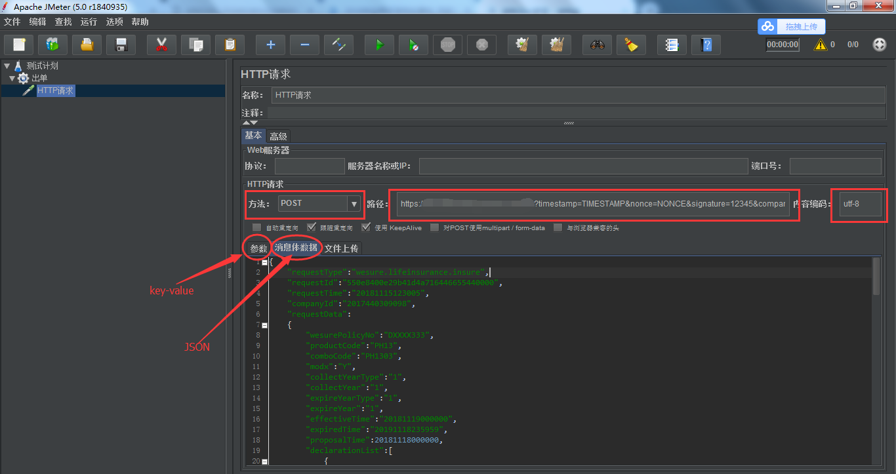Switch to the 基本 tab

coord(253,136)
